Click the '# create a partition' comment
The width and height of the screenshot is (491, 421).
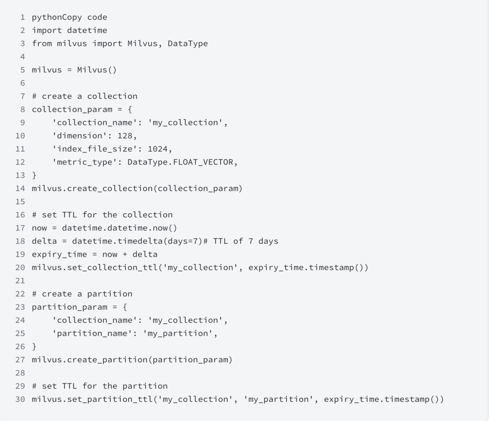(x=82, y=294)
